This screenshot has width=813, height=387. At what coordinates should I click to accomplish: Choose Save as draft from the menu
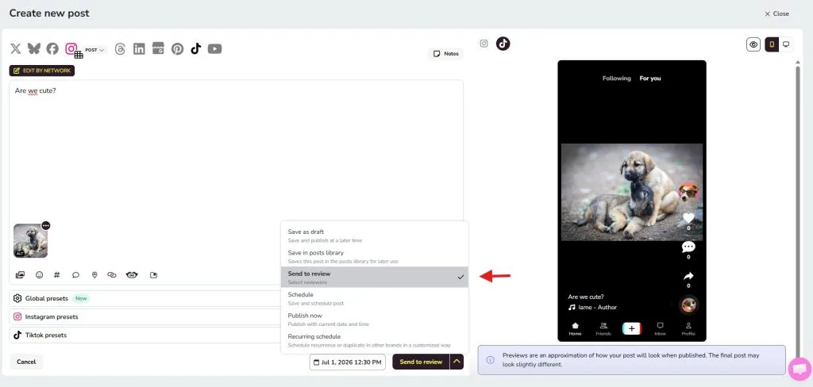coord(375,236)
